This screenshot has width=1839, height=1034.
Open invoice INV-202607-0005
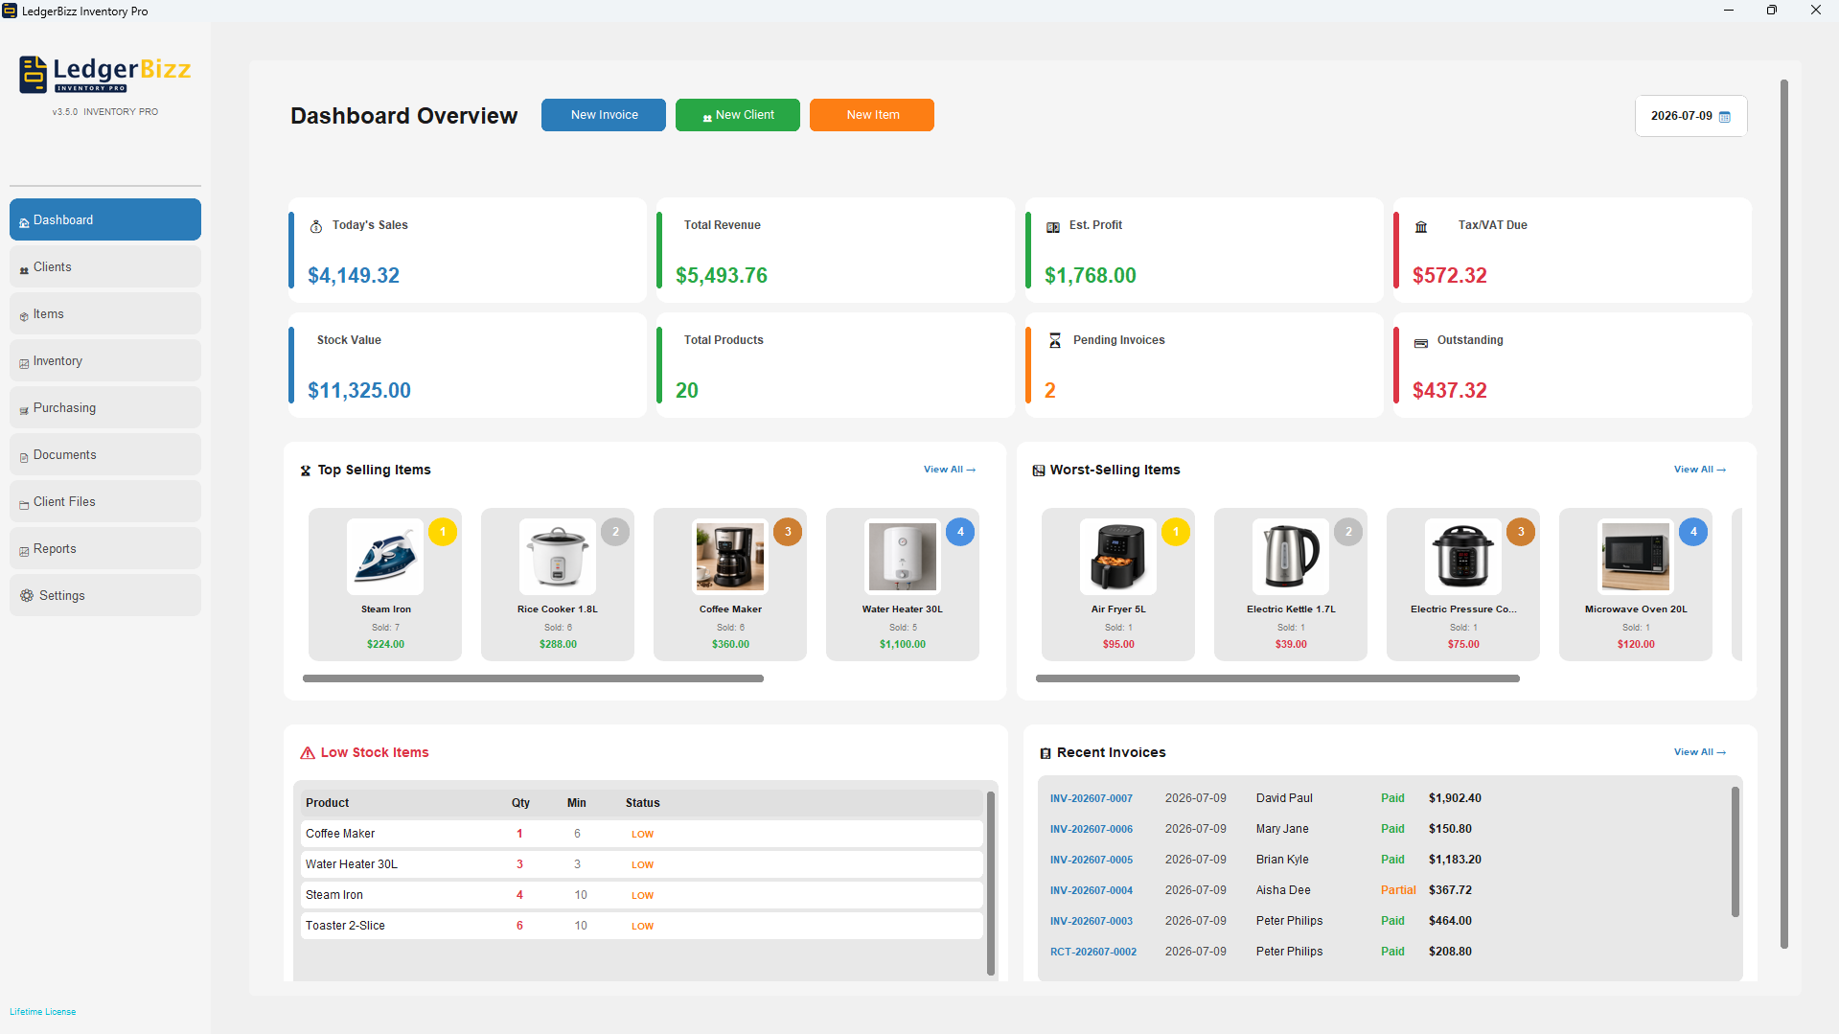pyautogui.click(x=1092, y=860)
